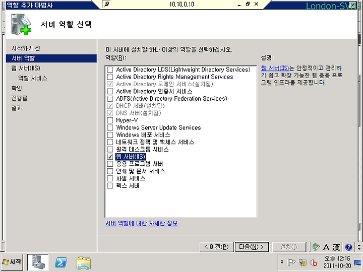Click the pin icon on remote connection bar
363x272 pixels.
point(106,4)
